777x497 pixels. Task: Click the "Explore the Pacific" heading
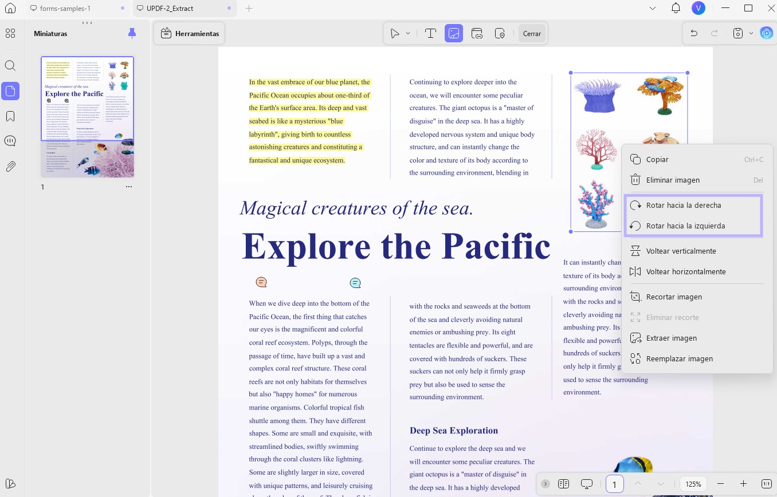[396, 246]
